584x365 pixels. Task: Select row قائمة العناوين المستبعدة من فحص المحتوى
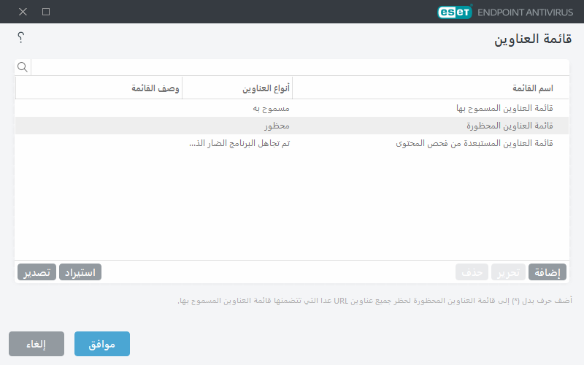point(292,143)
